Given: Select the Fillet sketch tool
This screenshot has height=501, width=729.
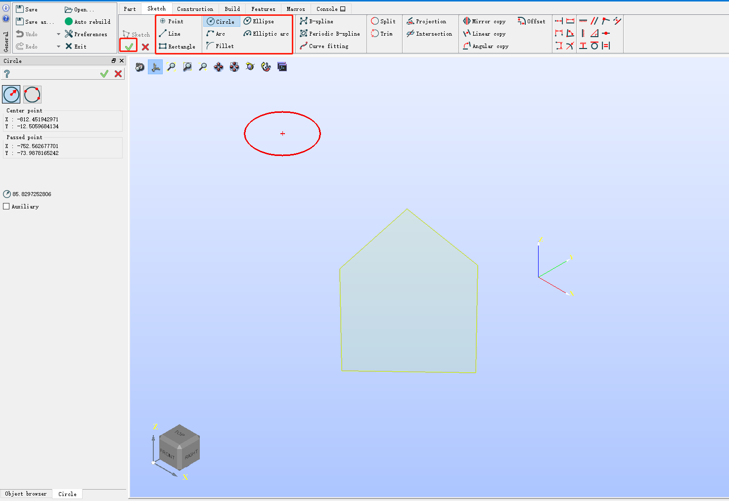Looking at the screenshot, I should (220, 46).
